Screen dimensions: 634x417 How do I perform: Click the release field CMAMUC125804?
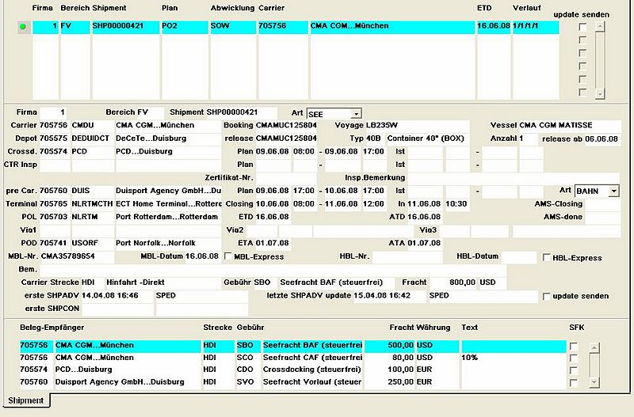coord(286,138)
